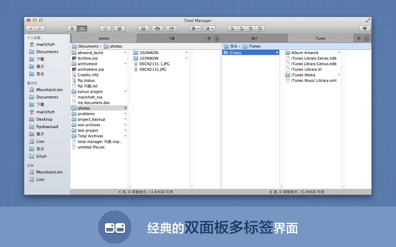Click 音乐 in the right path bar
The height and width of the screenshot is (247, 396).
pos(231,46)
